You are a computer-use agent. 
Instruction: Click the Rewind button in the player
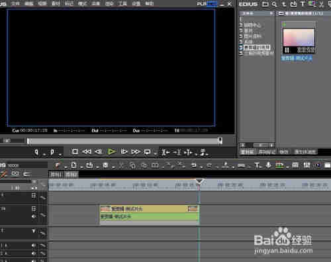click(x=87, y=152)
